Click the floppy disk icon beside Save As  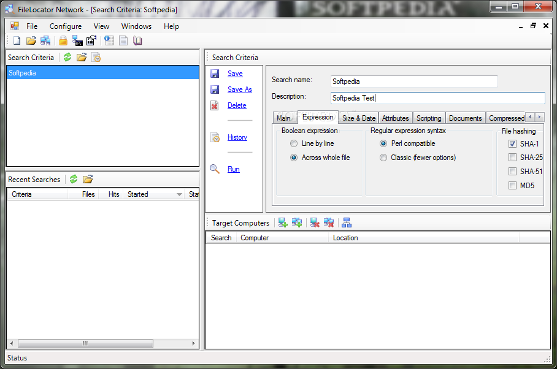pos(215,89)
